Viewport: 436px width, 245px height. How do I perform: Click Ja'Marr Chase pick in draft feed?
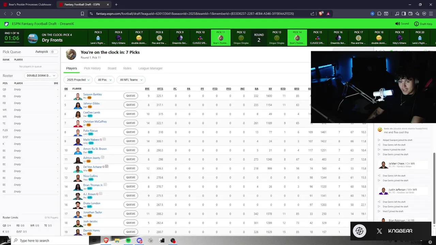pyautogui.click(x=403, y=165)
